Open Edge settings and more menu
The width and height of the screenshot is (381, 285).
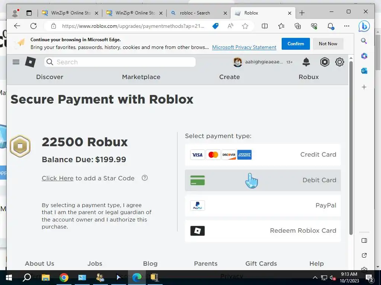click(347, 26)
